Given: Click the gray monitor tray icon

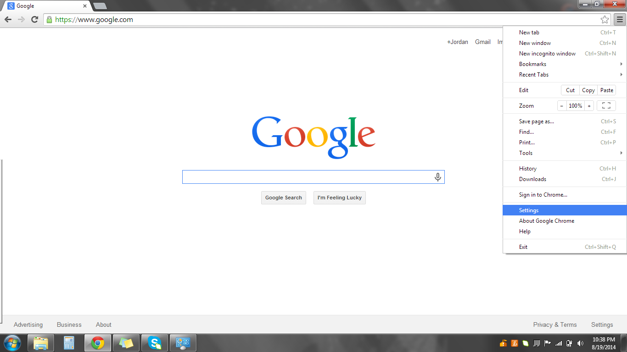Looking at the screenshot, I should 537,343.
